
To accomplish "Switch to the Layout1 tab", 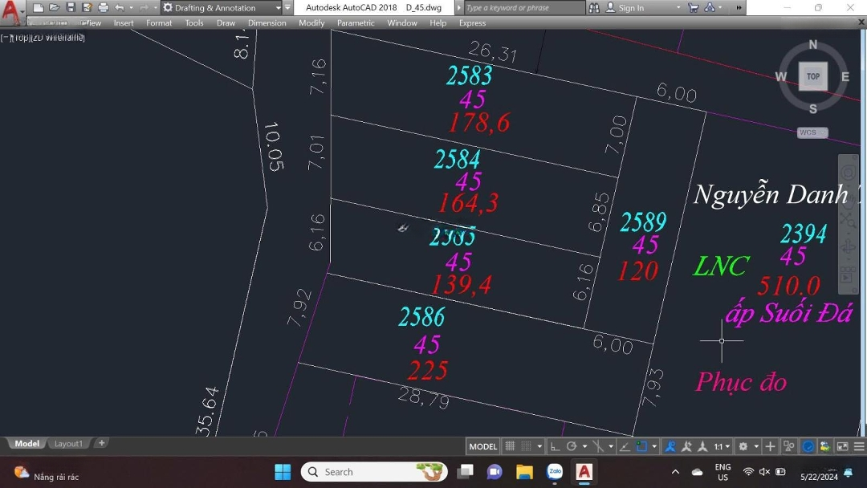I will [x=68, y=444].
